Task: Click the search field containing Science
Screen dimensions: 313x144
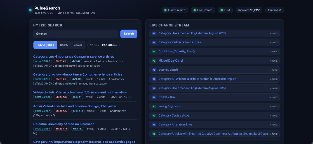Action: (x=76, y=34)
